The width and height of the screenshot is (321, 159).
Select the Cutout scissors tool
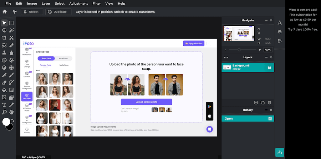pos(11,38)
